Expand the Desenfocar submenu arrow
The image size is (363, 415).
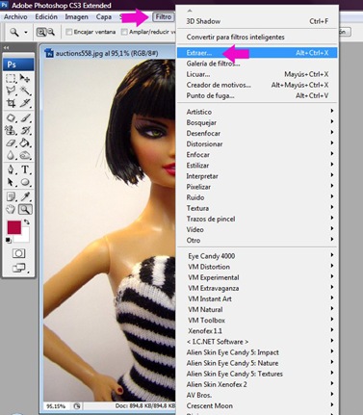point(332,132)
